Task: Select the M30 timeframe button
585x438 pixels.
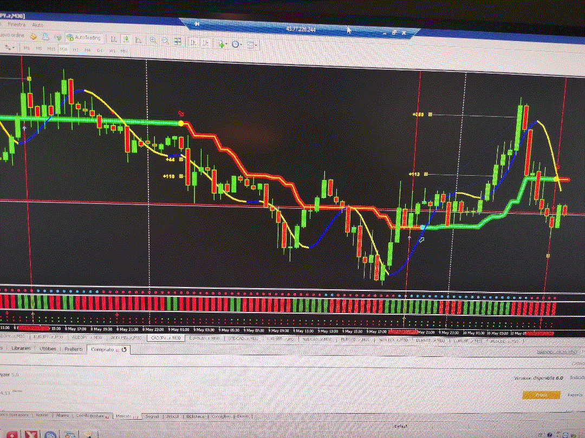Action: (63, 49)
